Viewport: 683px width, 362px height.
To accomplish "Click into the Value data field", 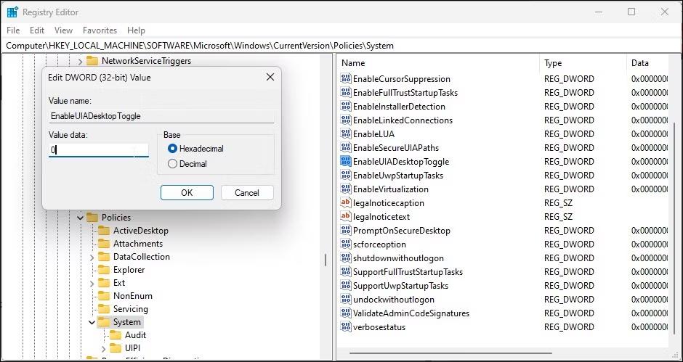I will (x=98, y=151).
